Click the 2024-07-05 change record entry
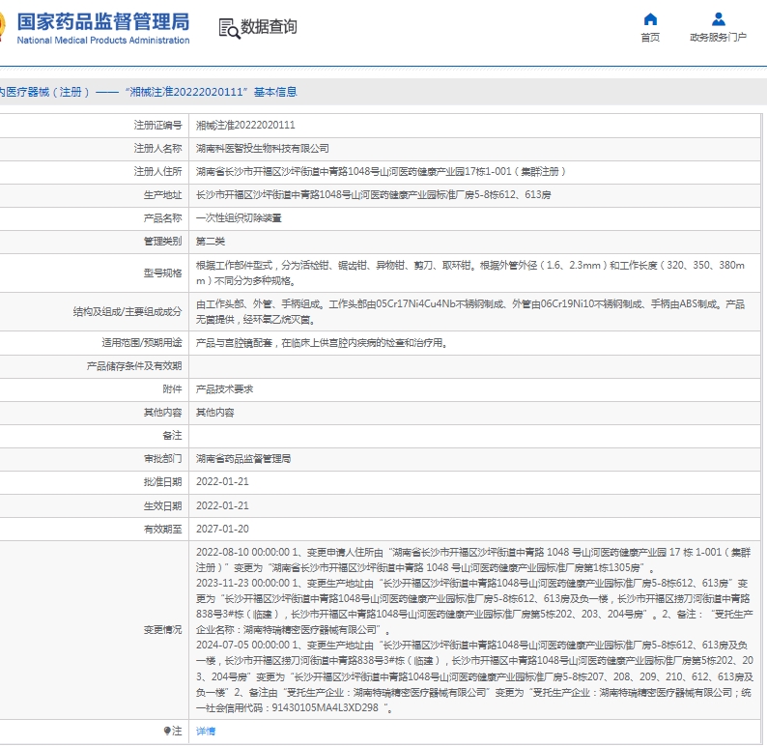This screenshot has width=767, height=747. point(474,676)
